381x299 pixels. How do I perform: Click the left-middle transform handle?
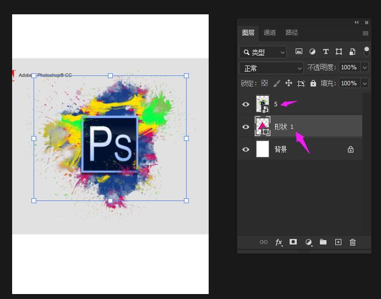(x=34, y=138)
